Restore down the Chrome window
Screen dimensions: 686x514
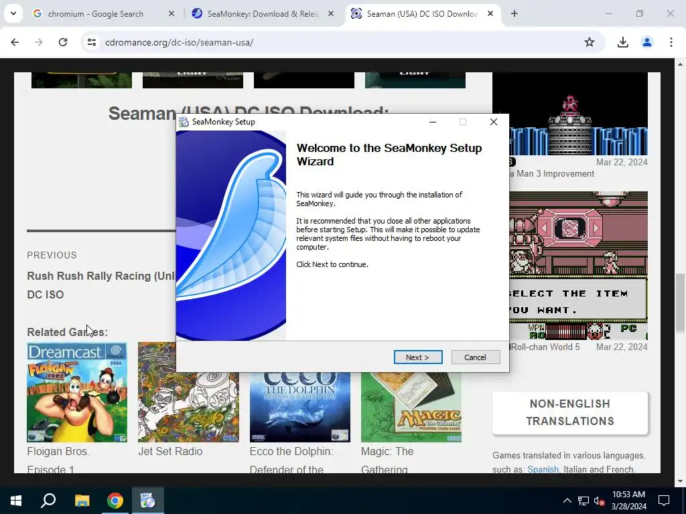[x=640, y=13]
